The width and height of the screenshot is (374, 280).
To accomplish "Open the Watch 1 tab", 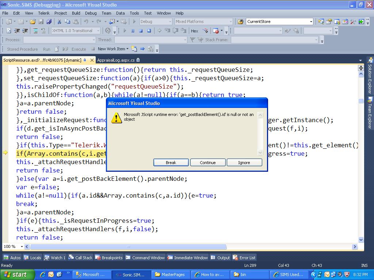I will [x=55, y=258].
